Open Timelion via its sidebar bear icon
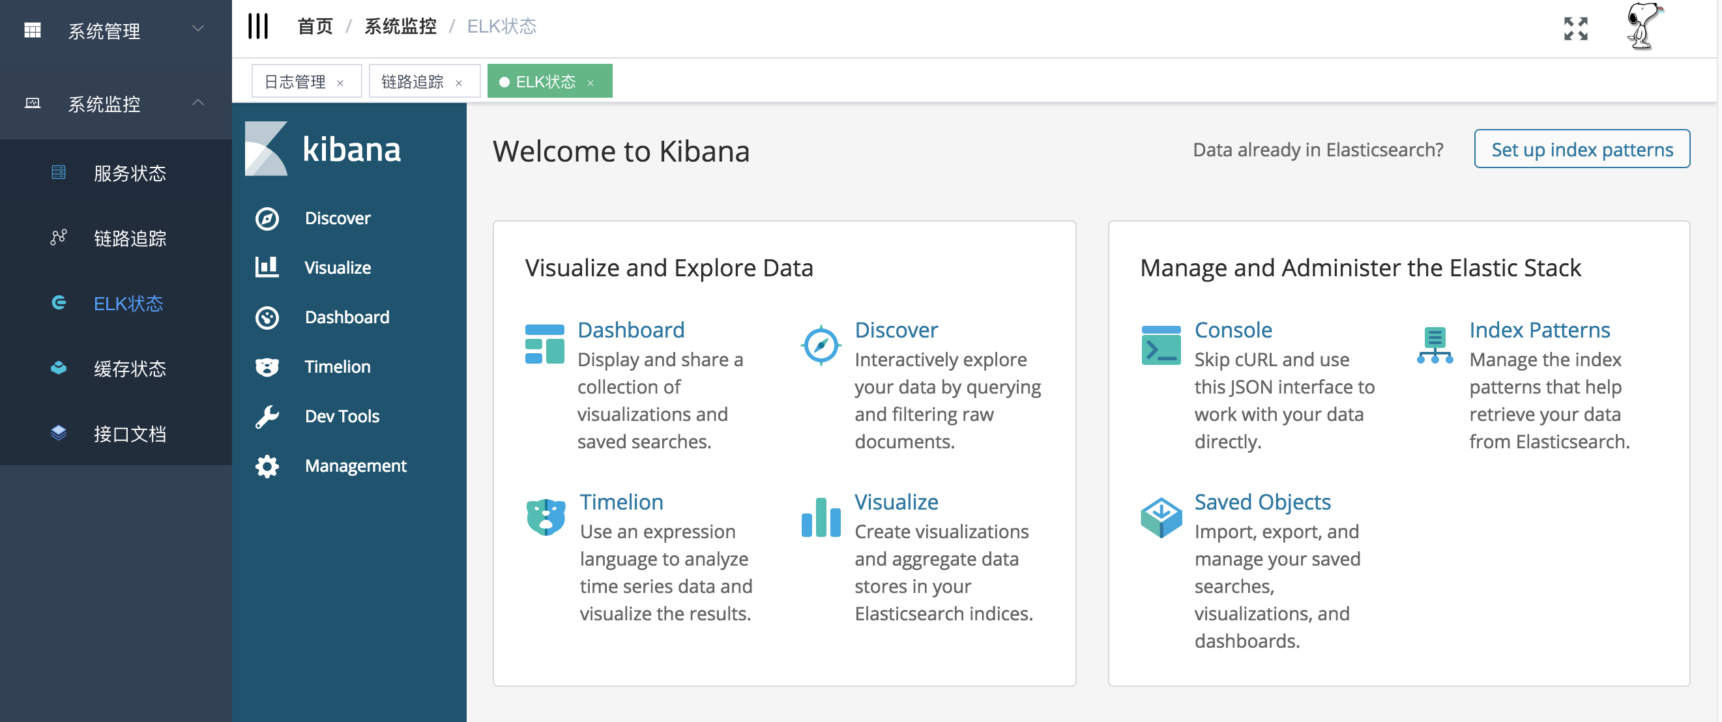This screenshot has width=1722, height=722. (x=267, y=367)
